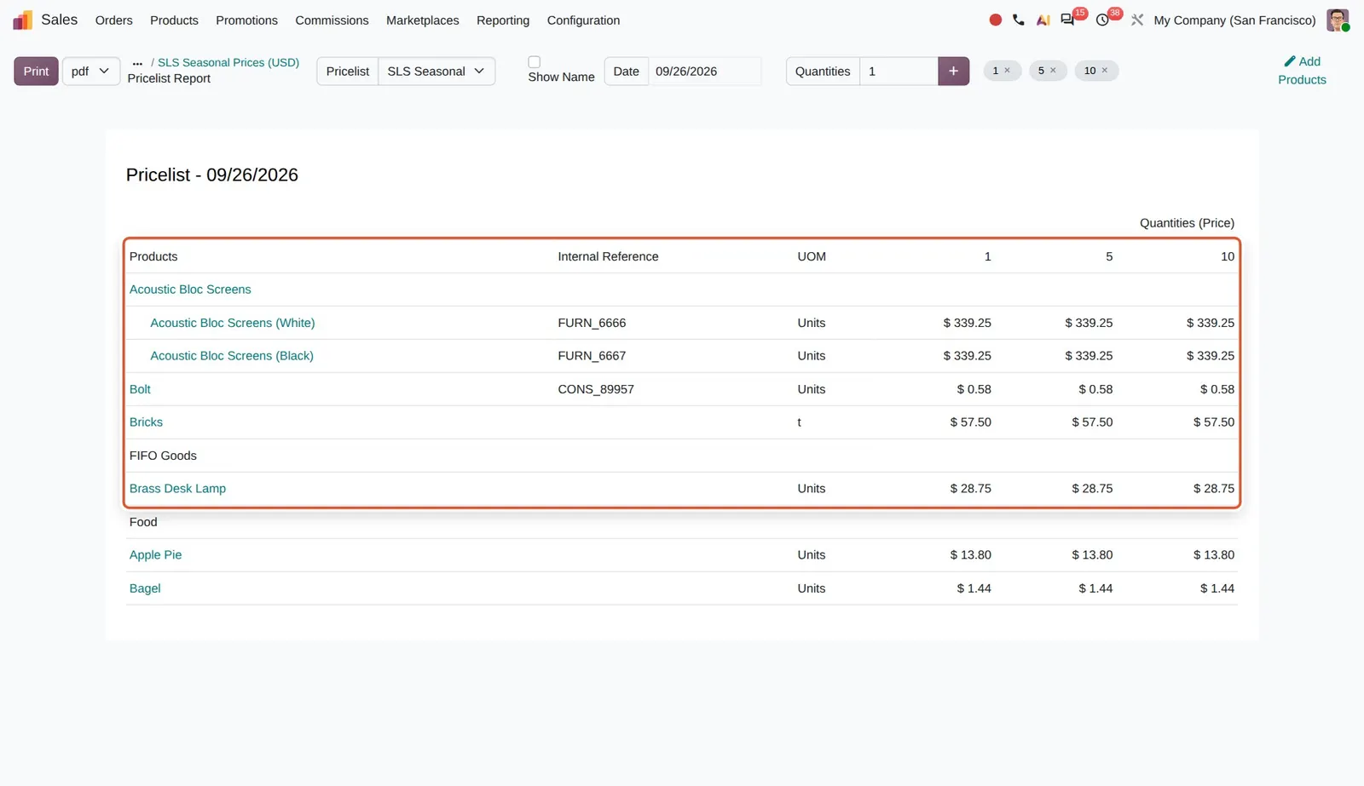Click the FURN_6666 reference cell

point(592,323)
